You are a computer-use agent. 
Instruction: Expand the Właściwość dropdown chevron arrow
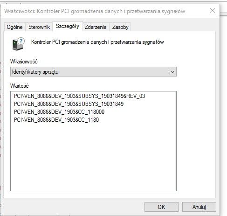click(172, 72)
